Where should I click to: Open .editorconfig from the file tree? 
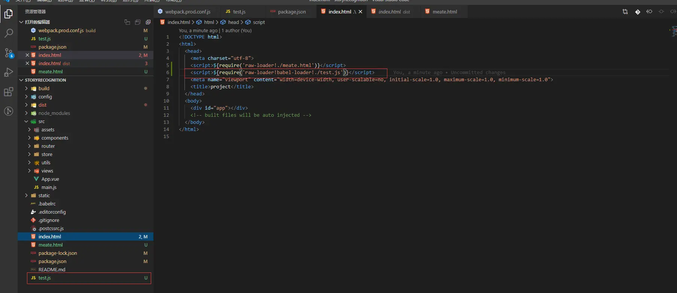pos(85,212)
